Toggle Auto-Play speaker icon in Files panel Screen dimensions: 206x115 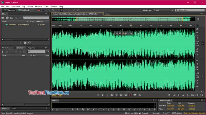coord(30,43)
